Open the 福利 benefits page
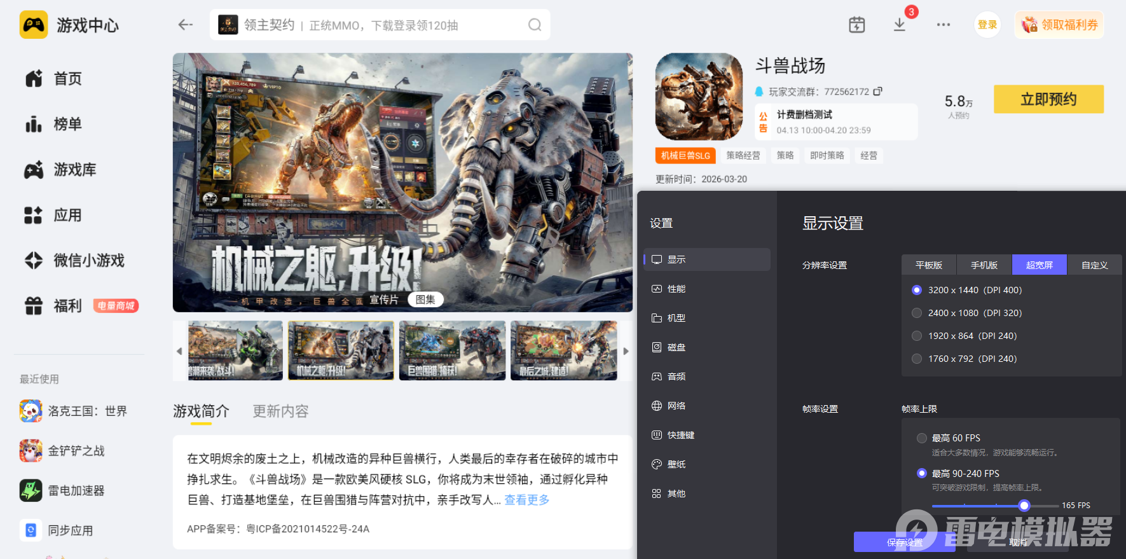Viewport: 1126px width, 559px height. pos(53,306)
